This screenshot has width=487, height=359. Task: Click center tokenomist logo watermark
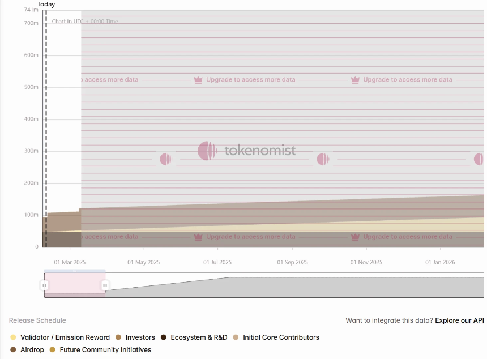click(x=246, y=151)
